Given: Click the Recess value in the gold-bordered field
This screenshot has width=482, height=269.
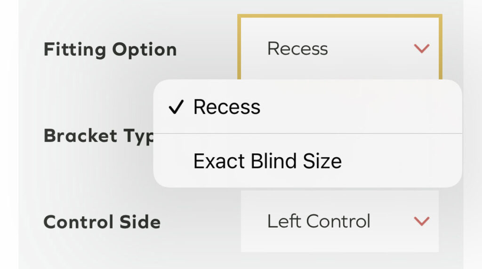Looking at the screenshot, I should 297,48.
